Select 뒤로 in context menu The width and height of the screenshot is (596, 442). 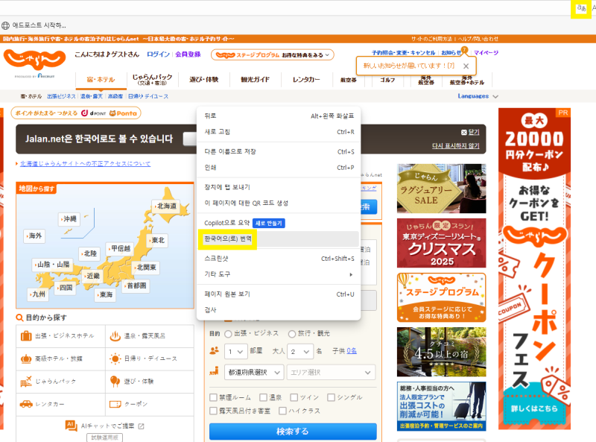click(279, 116)
